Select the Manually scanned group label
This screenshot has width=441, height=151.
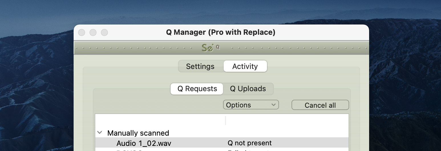pos(138,133)
